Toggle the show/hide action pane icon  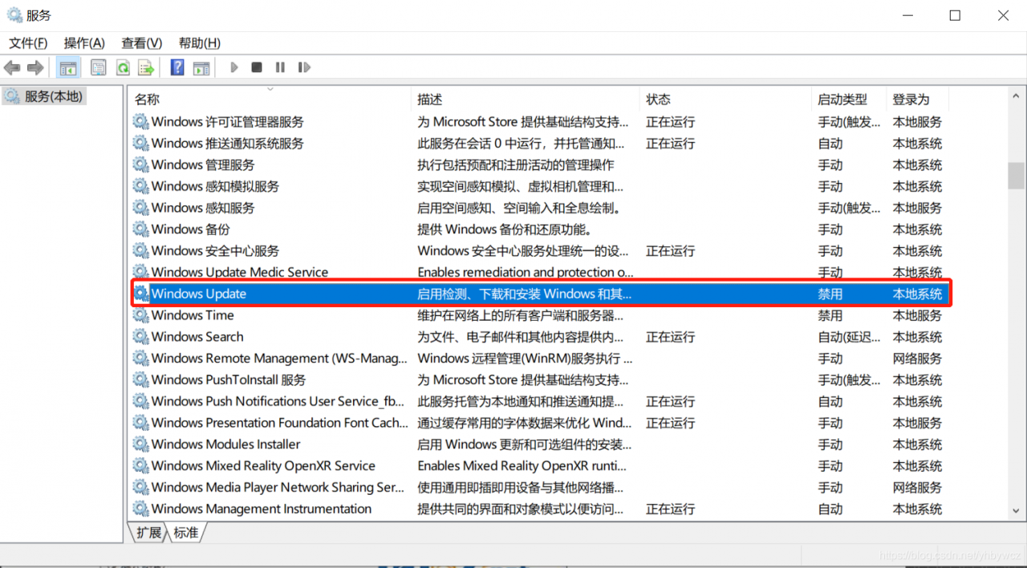pos(201,68)
